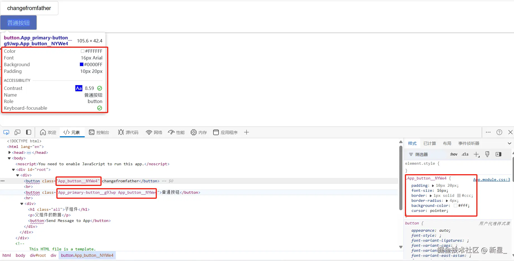Toggle :hov element state panel
The height and width of the screenshot is (261, 514).
point(454,154)
